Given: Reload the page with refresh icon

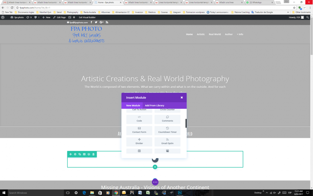Looking at the screenshot, I should pos(12,8).
